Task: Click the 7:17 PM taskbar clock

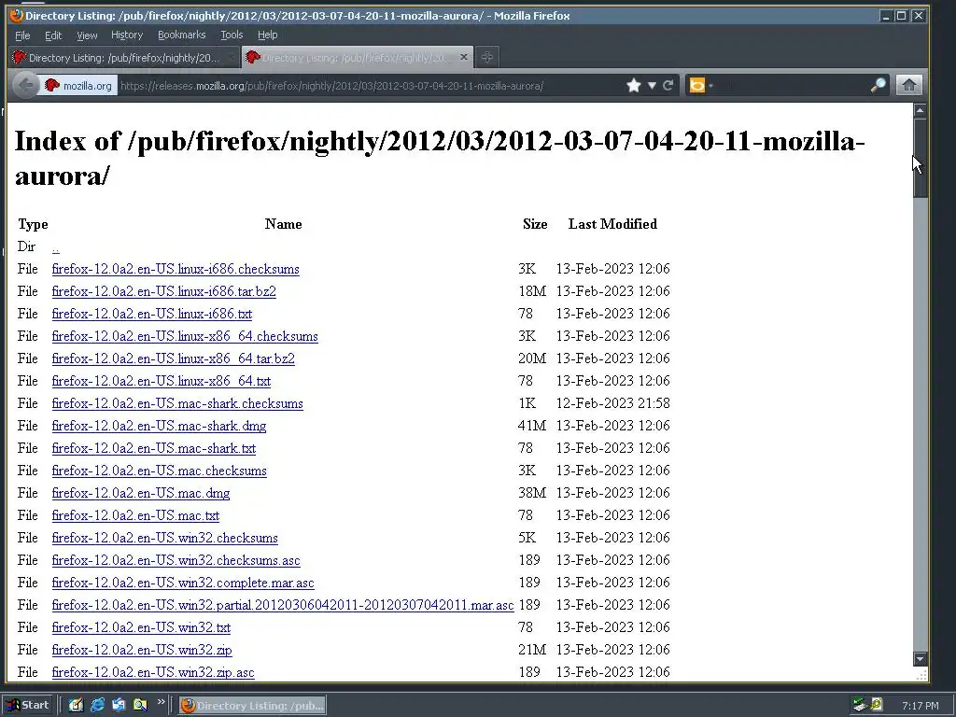Action: (x=920, y=706)
